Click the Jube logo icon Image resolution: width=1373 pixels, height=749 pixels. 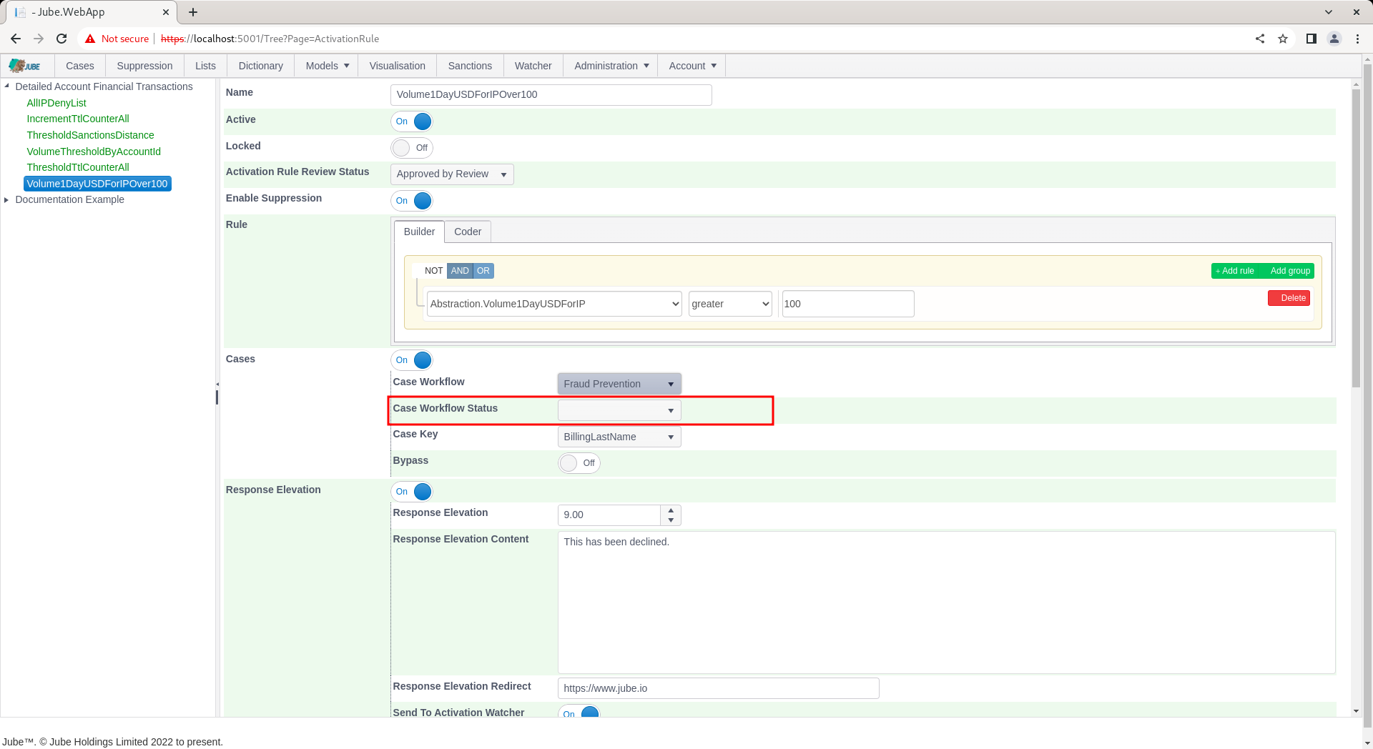click(25, 66)
